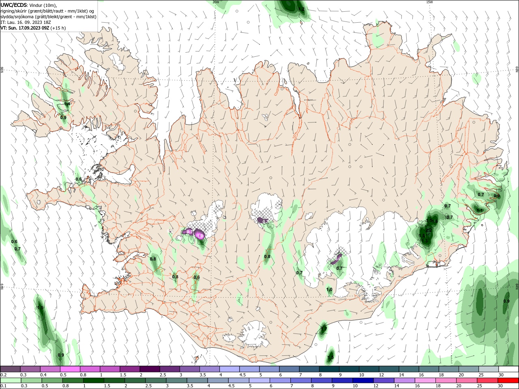Select the rain legend swatch between 6 and 7
The height and width of the screenshot is (389, 519).
pyautogui.click(x=281, y=380)
